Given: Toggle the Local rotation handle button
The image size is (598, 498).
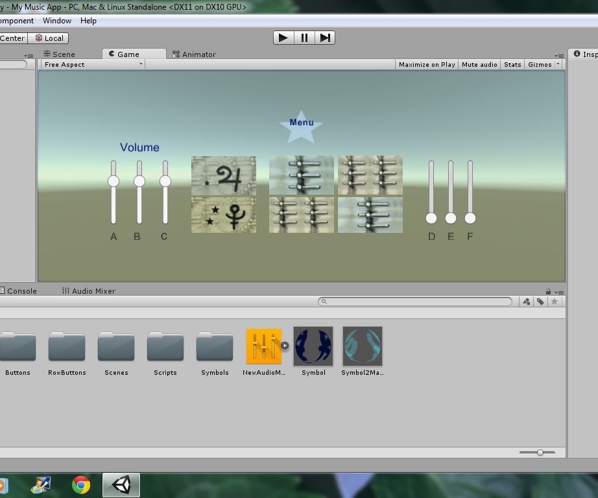Looking at the screenshot, I should [49, 38].
